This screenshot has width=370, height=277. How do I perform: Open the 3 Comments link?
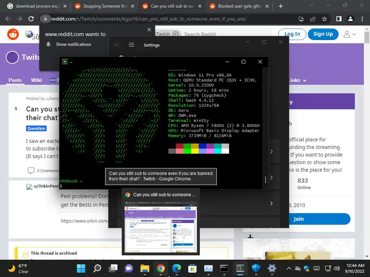(x=43, y=170)
